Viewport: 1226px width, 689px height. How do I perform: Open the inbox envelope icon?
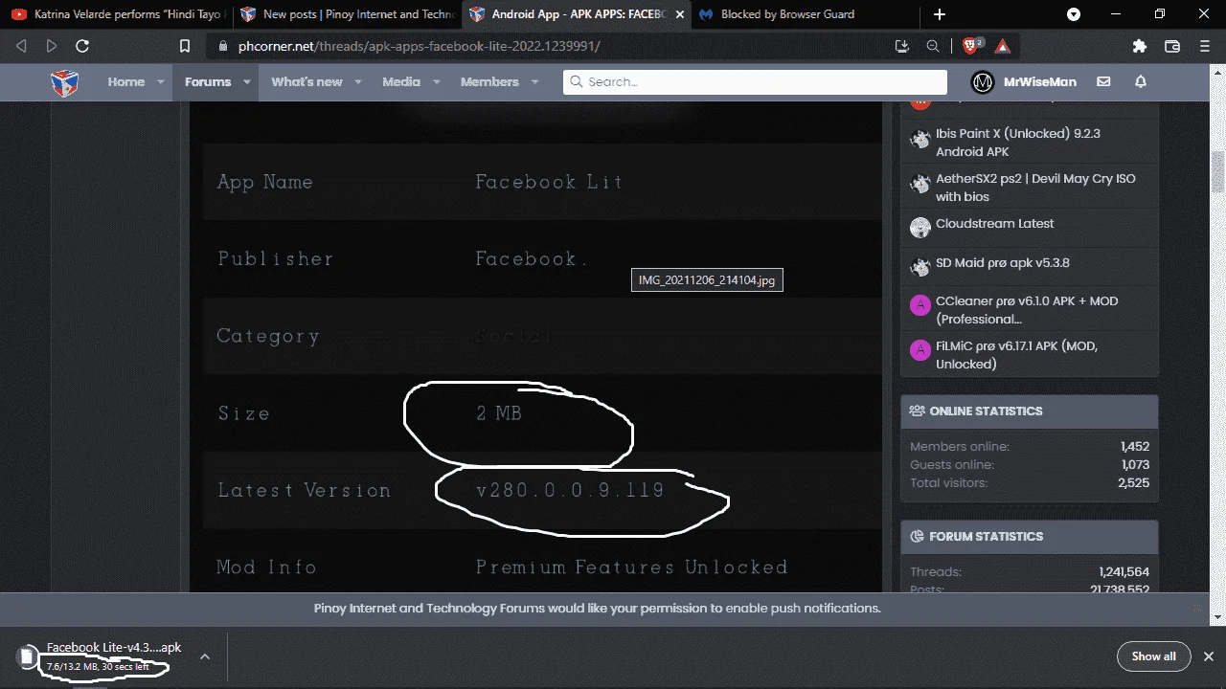click(x=1103, y=82)
